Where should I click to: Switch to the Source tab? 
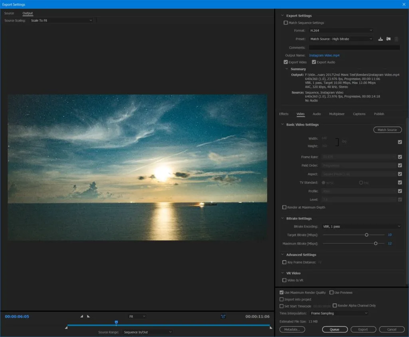[x=9, y=13]
